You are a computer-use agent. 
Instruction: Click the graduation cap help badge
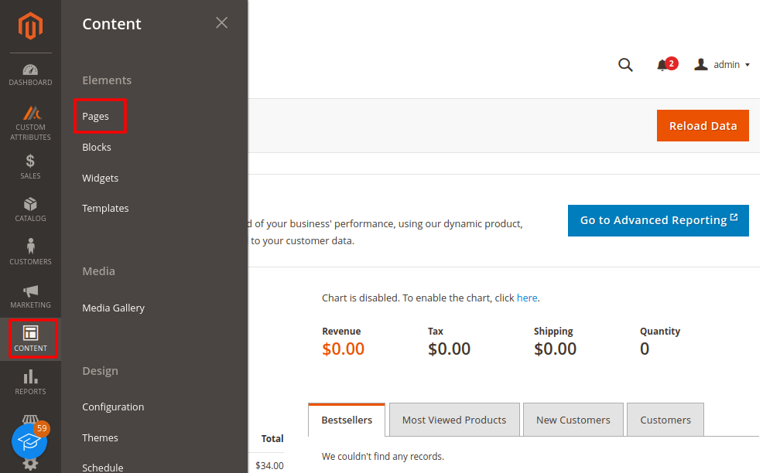click(x=29, y=441)
